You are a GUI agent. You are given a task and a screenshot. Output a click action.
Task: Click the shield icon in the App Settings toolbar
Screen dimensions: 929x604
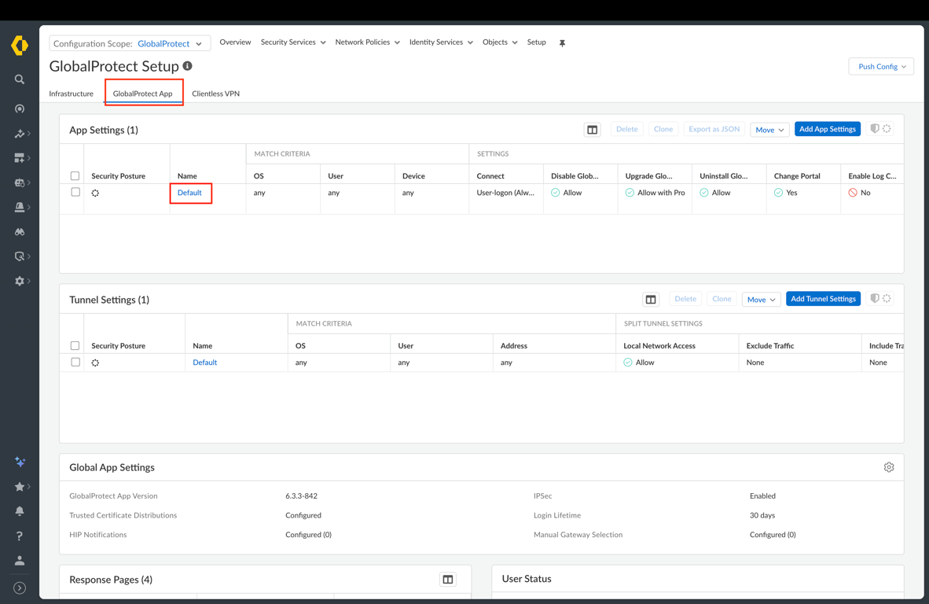[875, 129]
